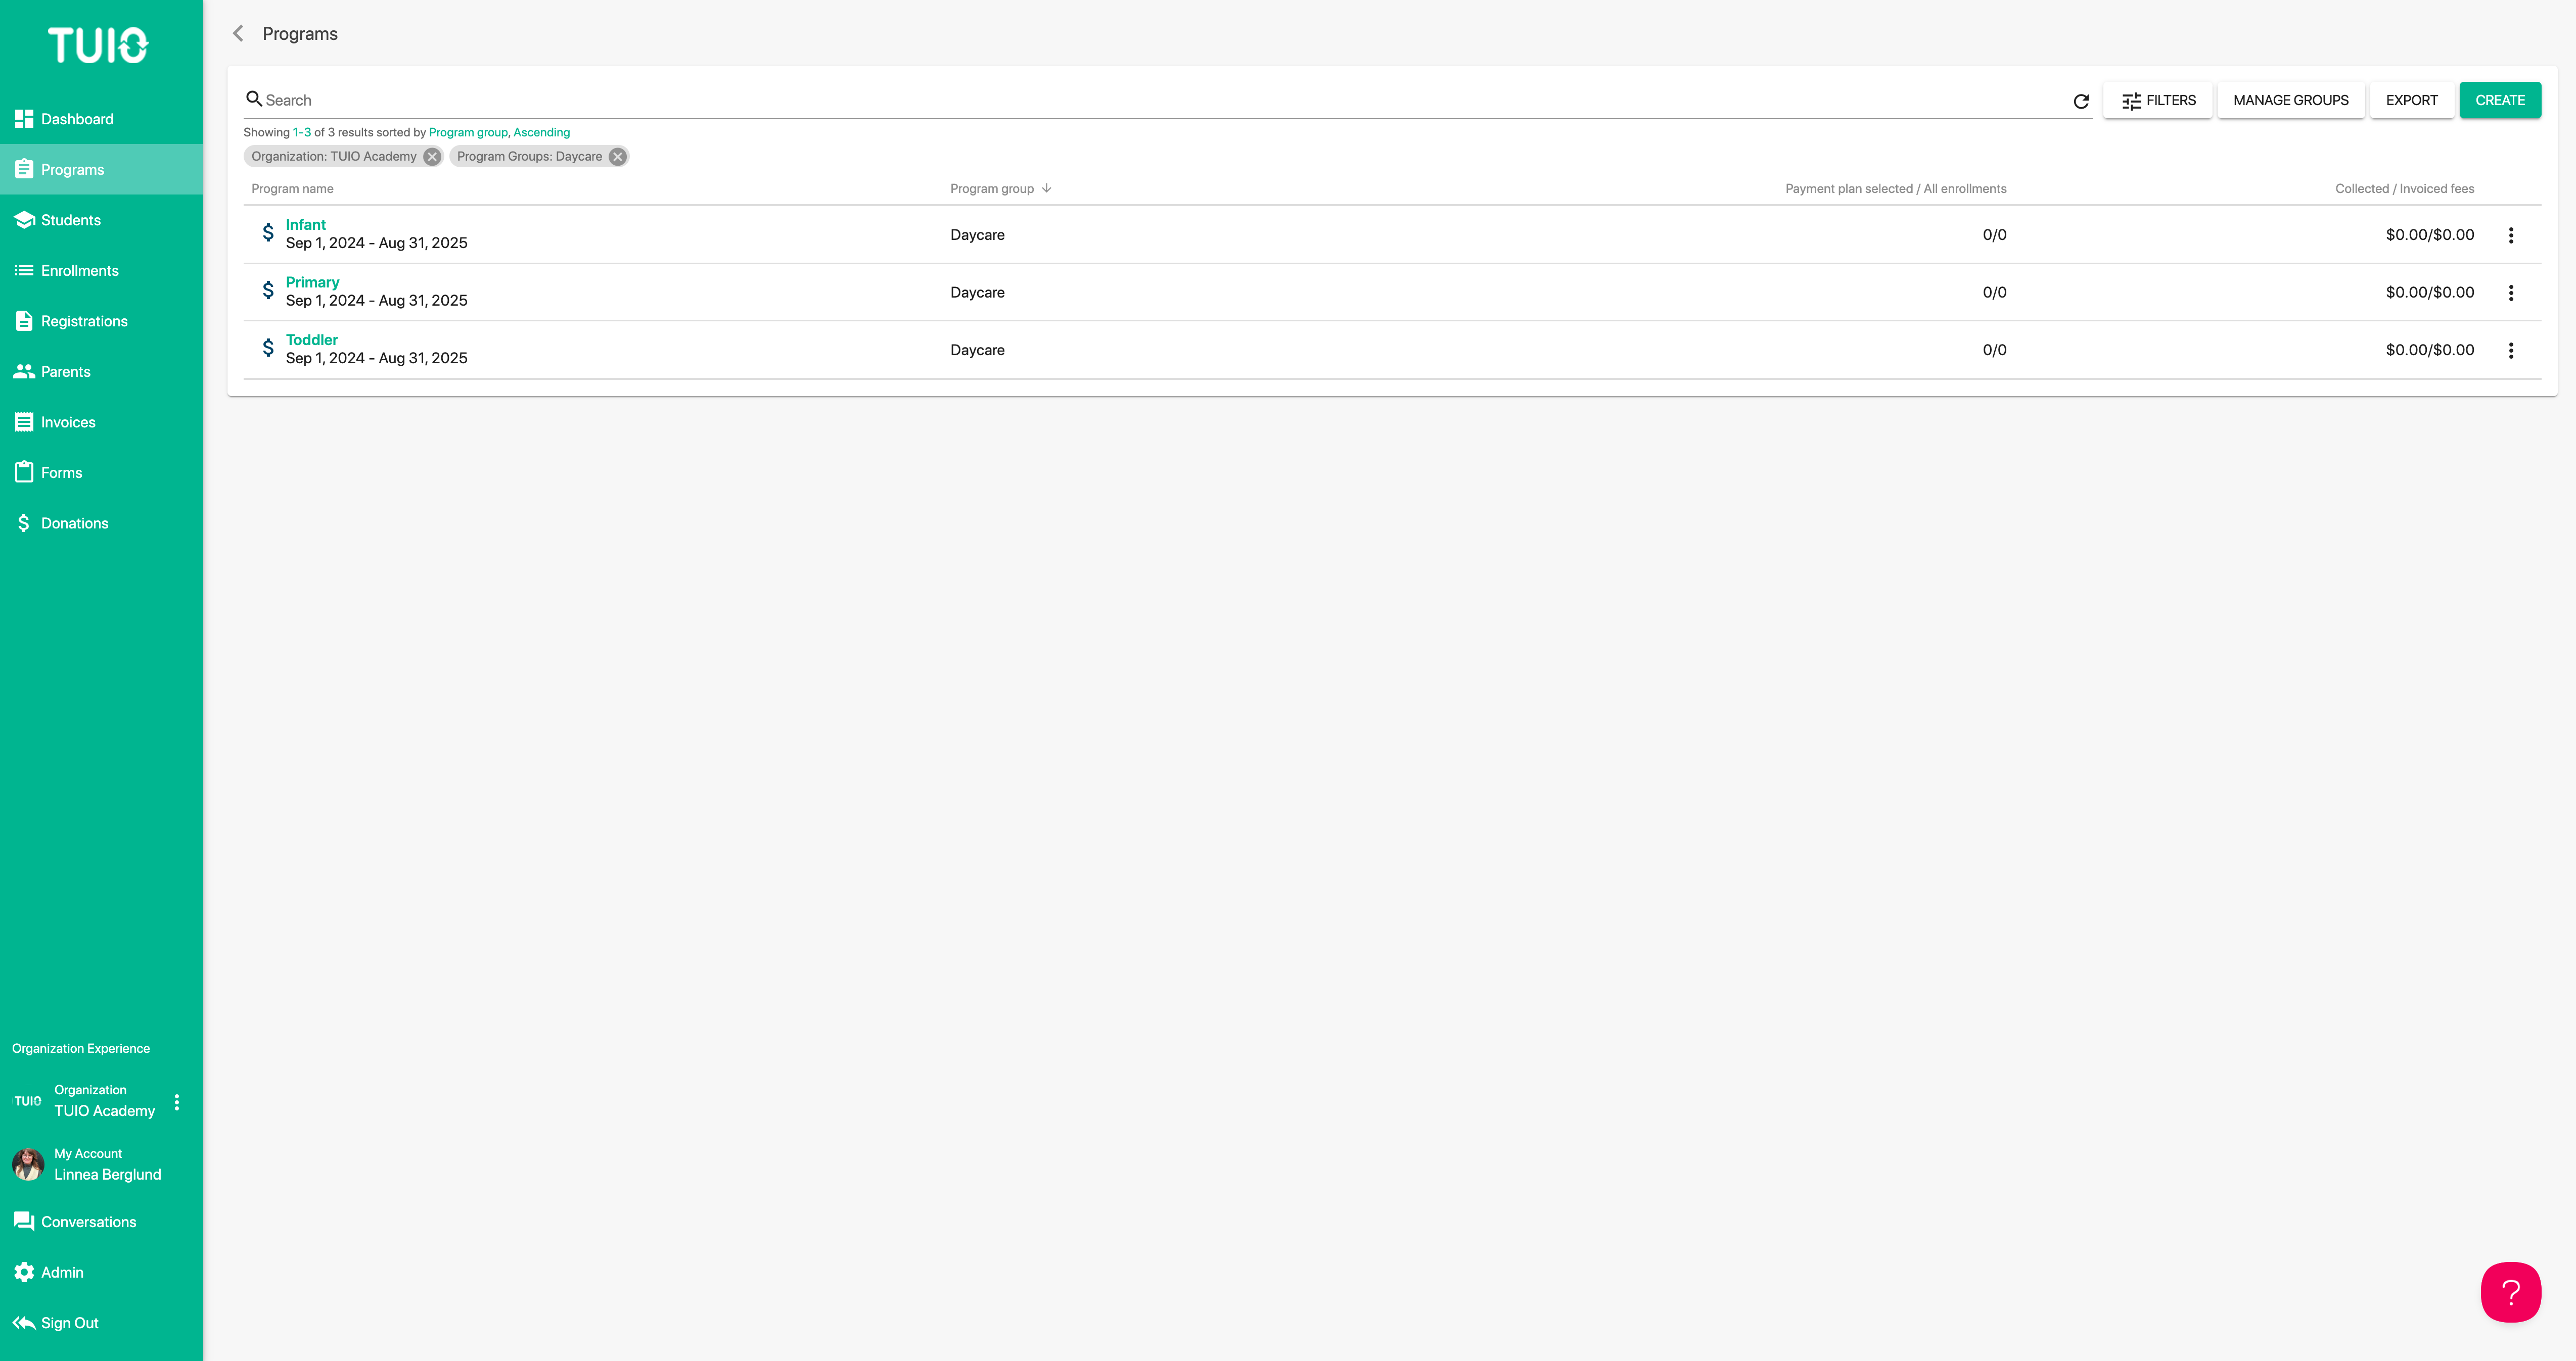This screenshot has height=1361, width=2576.
Task: Navigate to Registrations
Action: coord(84,321)
